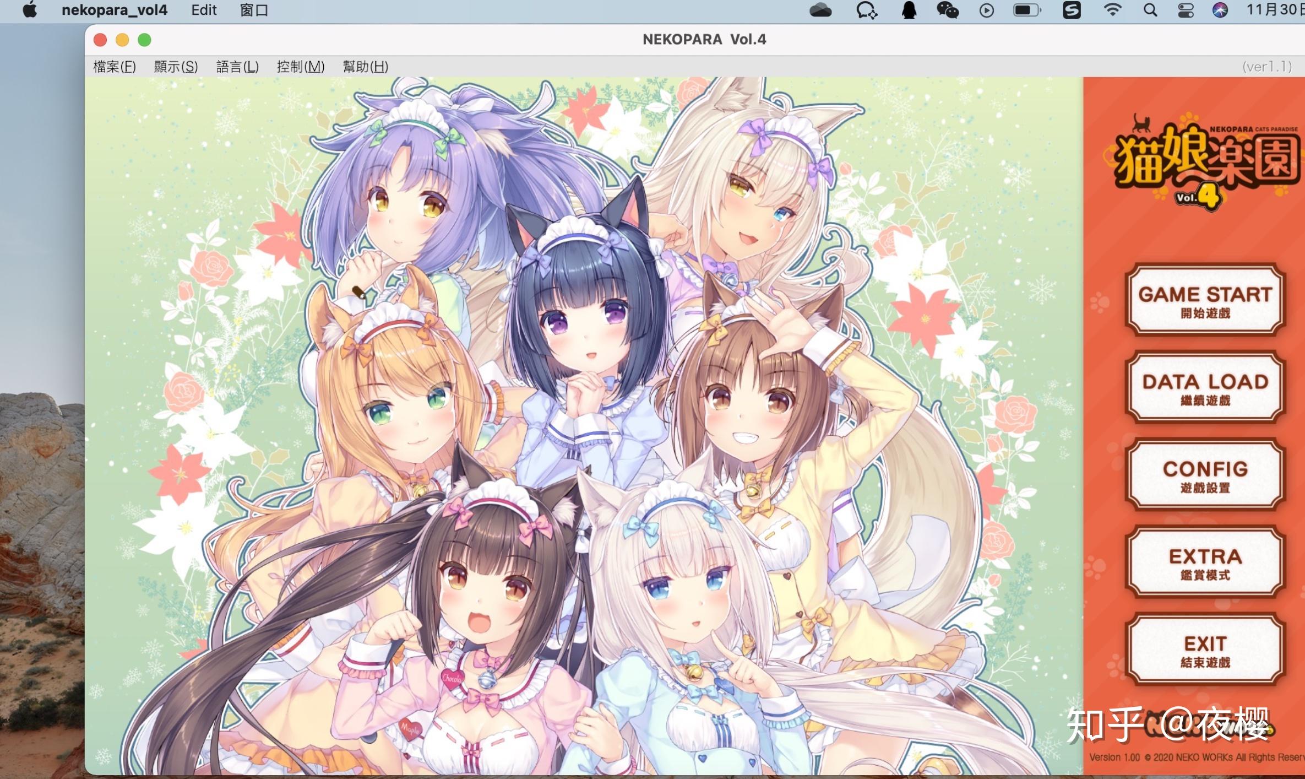Open the WeChat menu bar icon
The image size is (1305, 779).
[948, 10]
